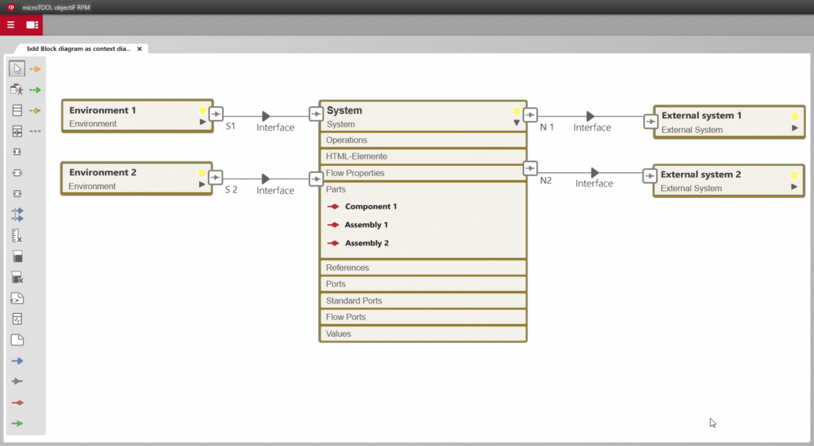Select the dashed line connector tool
Viewport: 814px width, 446px height.
coord(36,131)
